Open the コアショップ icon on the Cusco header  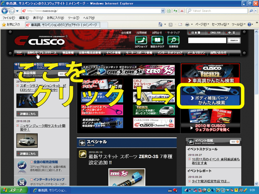click(x=141, y=40)
